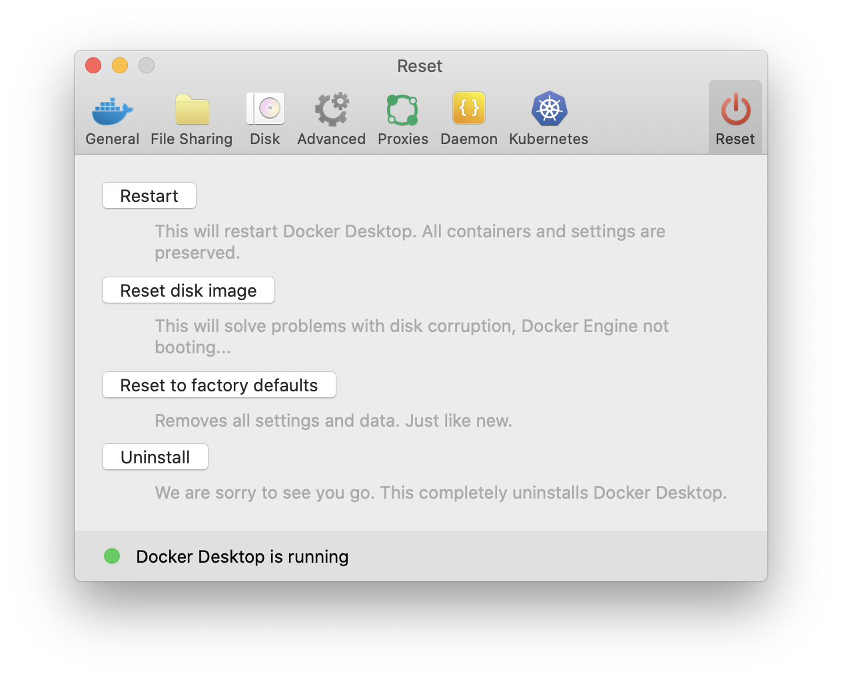Minimize window using yellow button
The image size is (842, 680).
tap(120, 65)
